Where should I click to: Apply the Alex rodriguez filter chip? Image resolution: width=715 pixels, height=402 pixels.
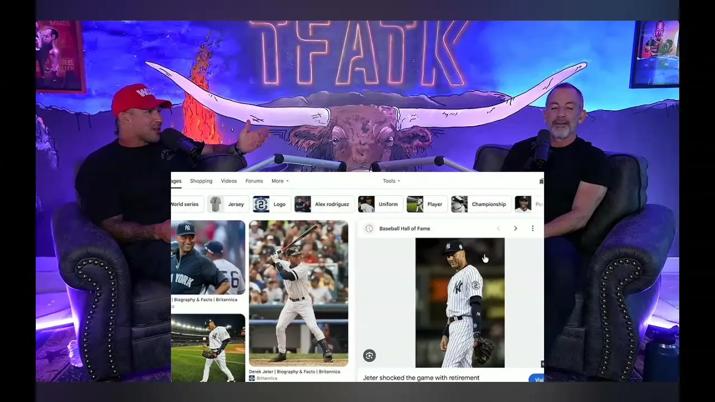[324, 204]
